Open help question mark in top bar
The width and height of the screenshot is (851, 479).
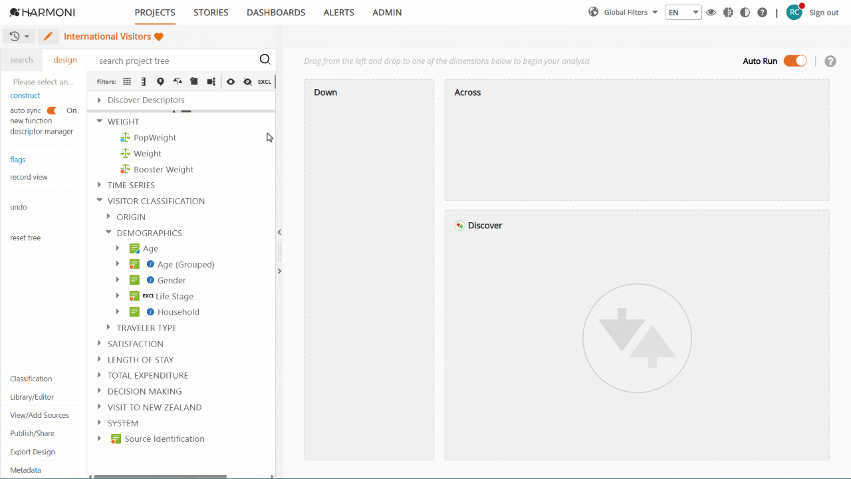762,13
